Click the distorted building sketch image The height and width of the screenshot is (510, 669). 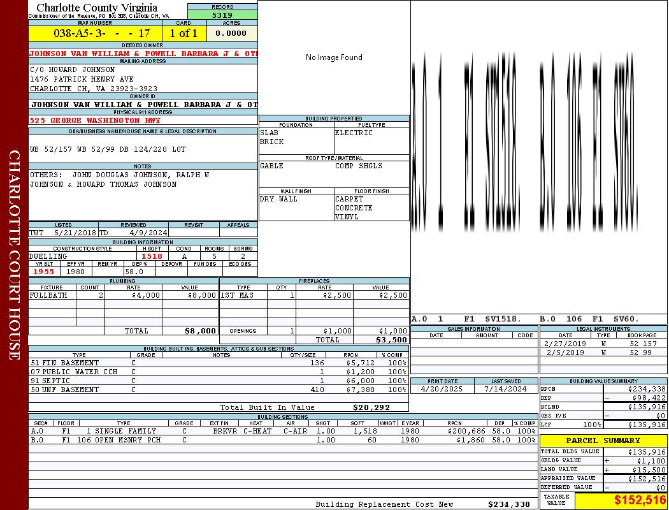pyautogui.click(x=525, y=142)
